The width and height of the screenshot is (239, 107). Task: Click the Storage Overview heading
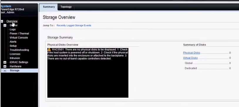[x=59, y=17]
